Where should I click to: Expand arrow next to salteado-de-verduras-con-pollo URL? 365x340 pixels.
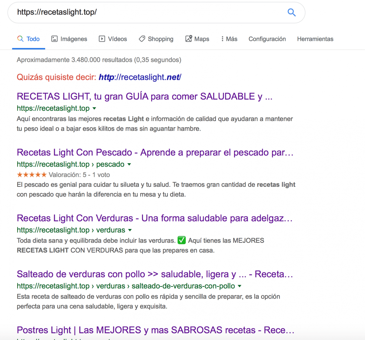click(x=240, y=286)
